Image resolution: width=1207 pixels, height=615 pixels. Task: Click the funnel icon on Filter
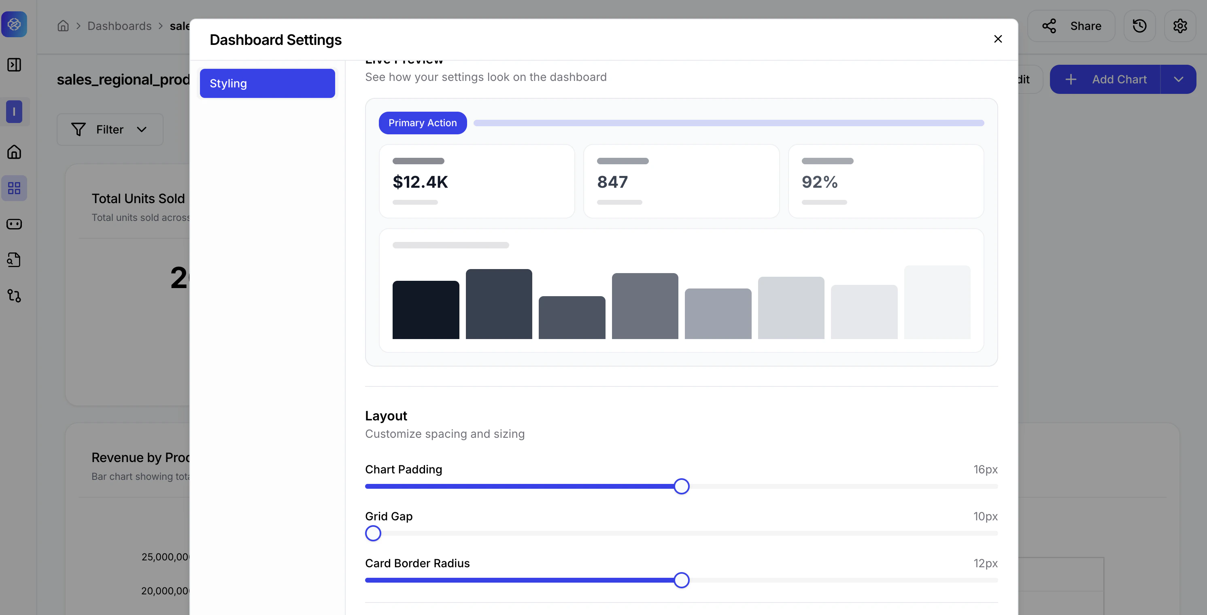[x=78, y=129]
